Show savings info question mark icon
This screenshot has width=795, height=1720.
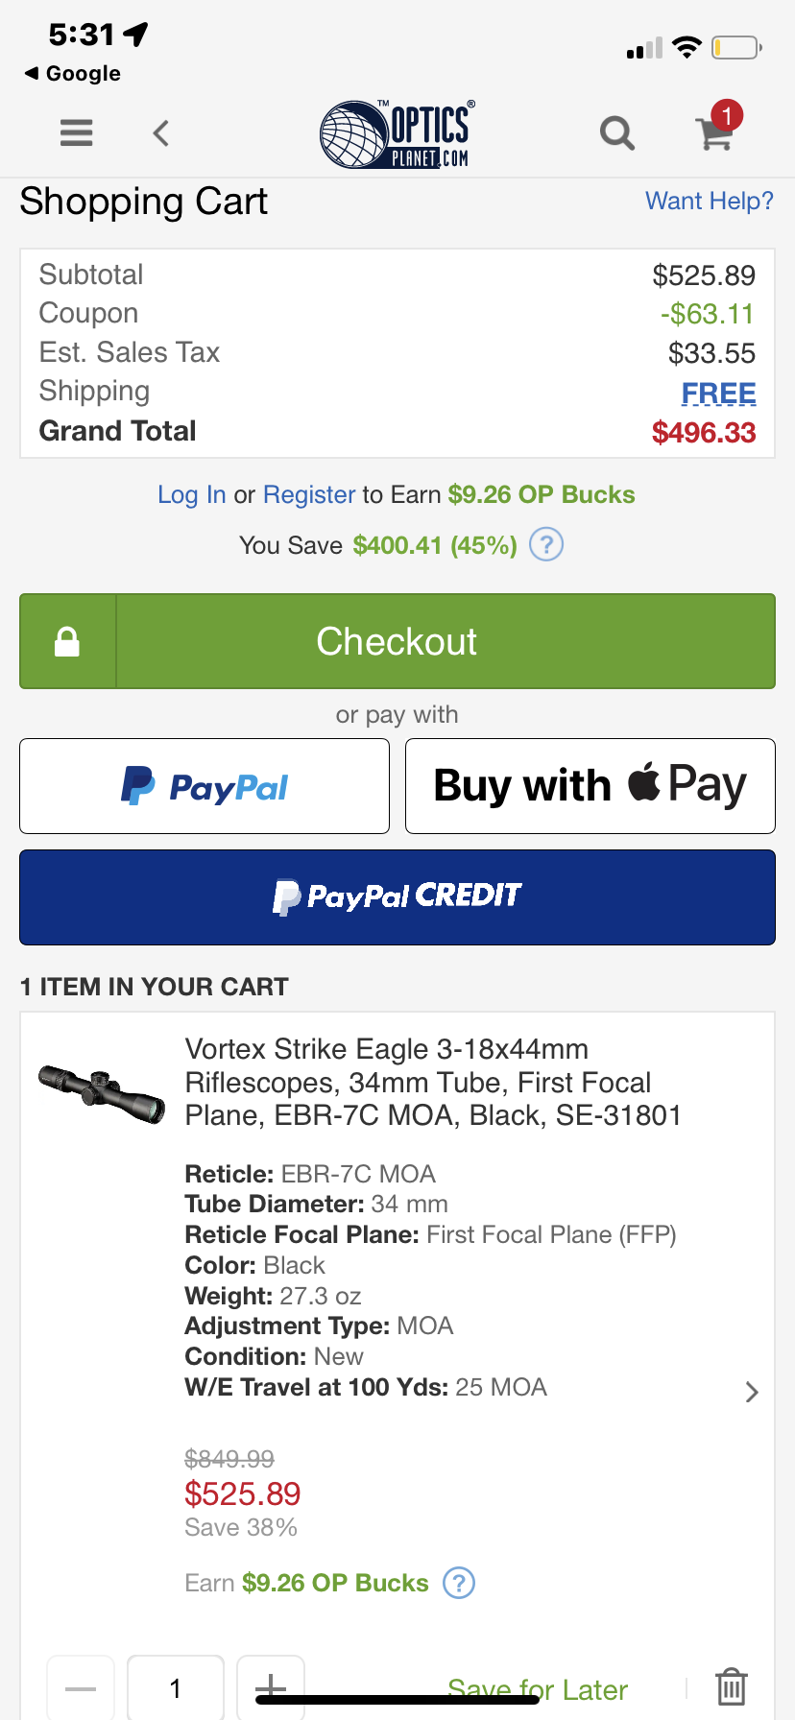tap(546, 544)
